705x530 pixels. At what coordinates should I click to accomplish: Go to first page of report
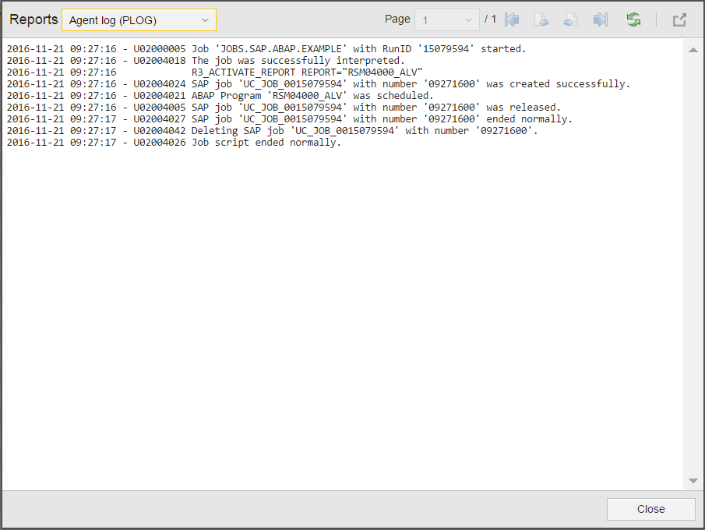pyautogui.click(x=512, y=19)
